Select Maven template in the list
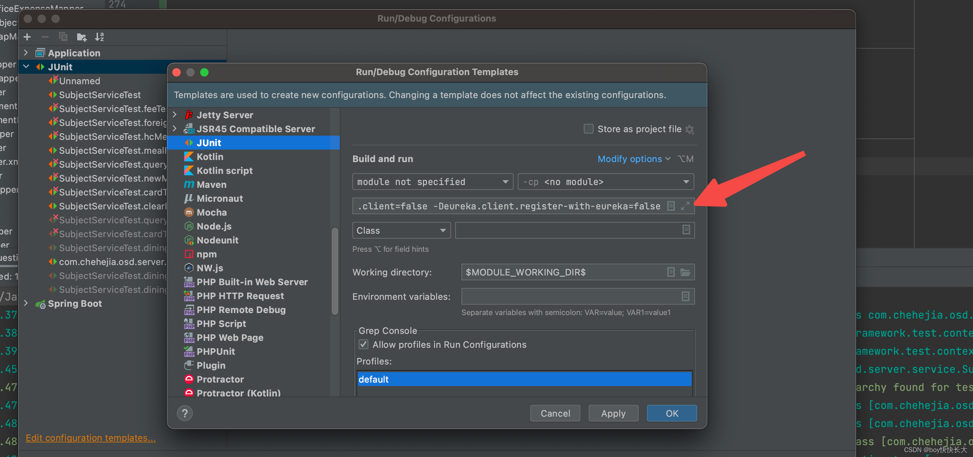The image size is (973, 457). pos(253,184)
